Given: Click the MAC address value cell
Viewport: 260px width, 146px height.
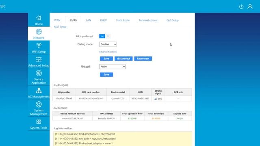Looking at the screenshot, I should click(x=106, y=118).
